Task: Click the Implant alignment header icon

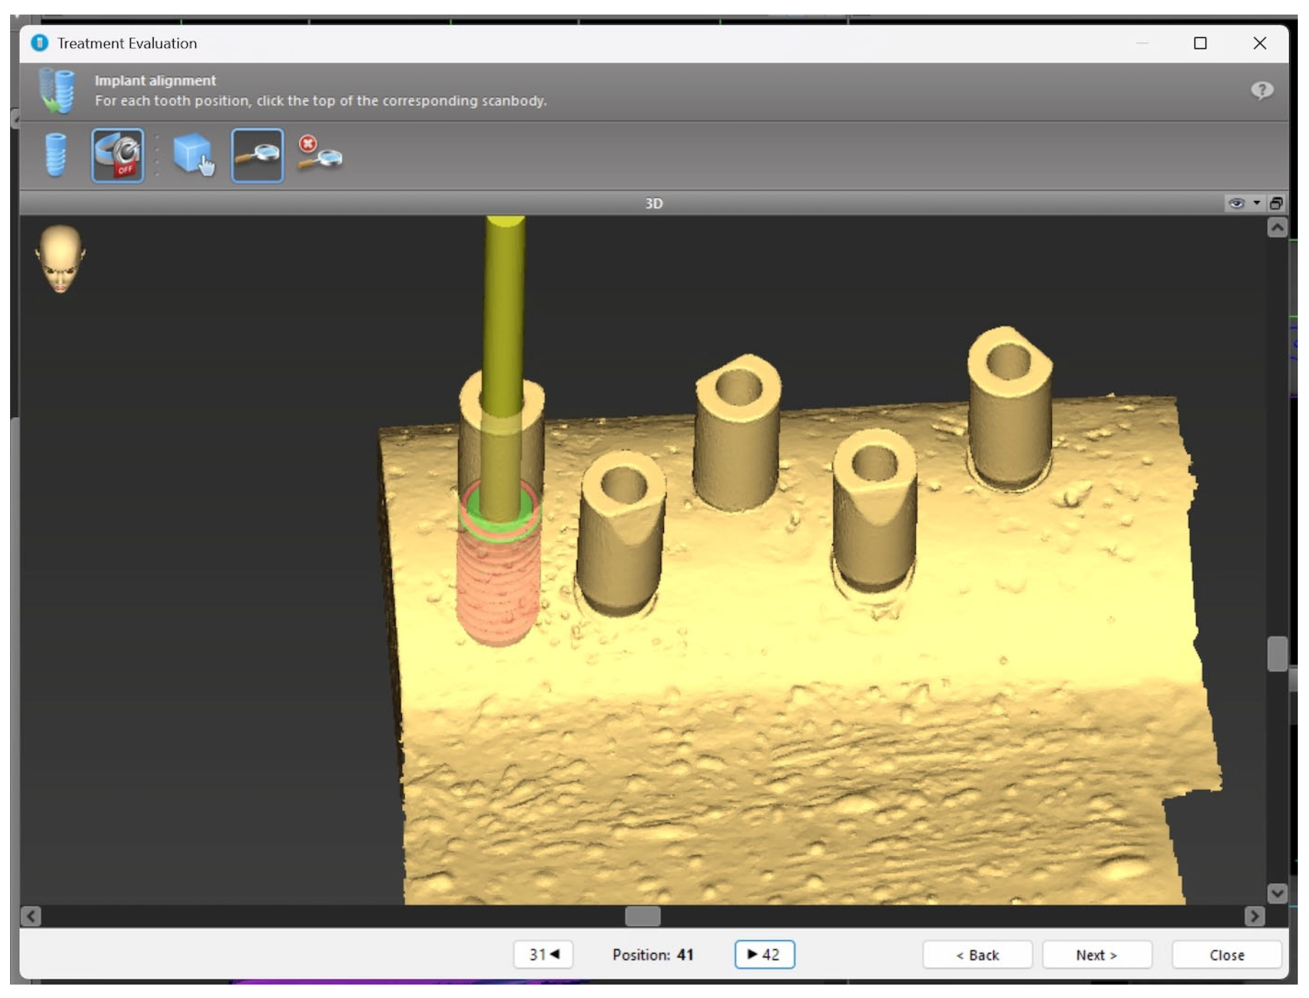Action: pos(57,90)
